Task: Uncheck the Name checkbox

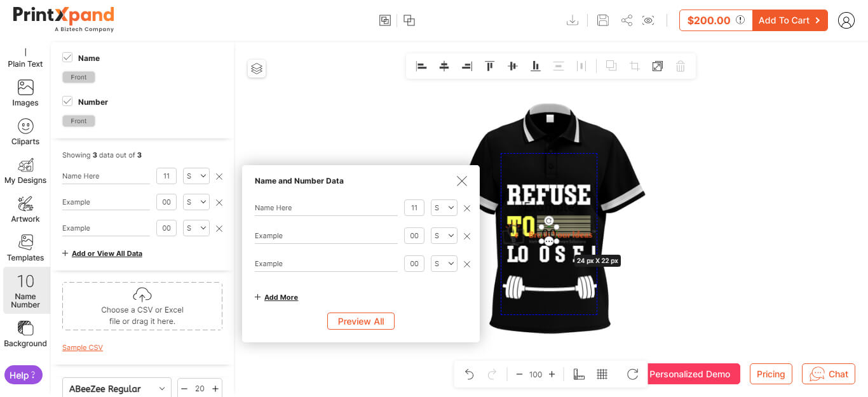Action: click(x=67, y=58)
